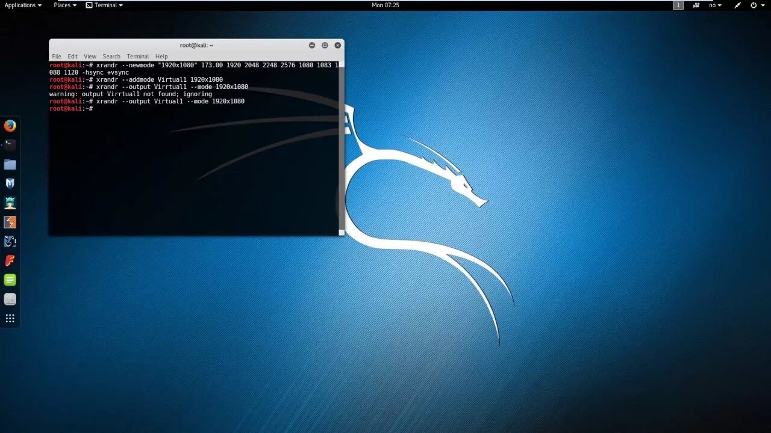Image resolution: width=771 pixels, height=433 pixels.
Task: Open the keyboard layout 'no' dropdown
Action: [x=715, y=5]
